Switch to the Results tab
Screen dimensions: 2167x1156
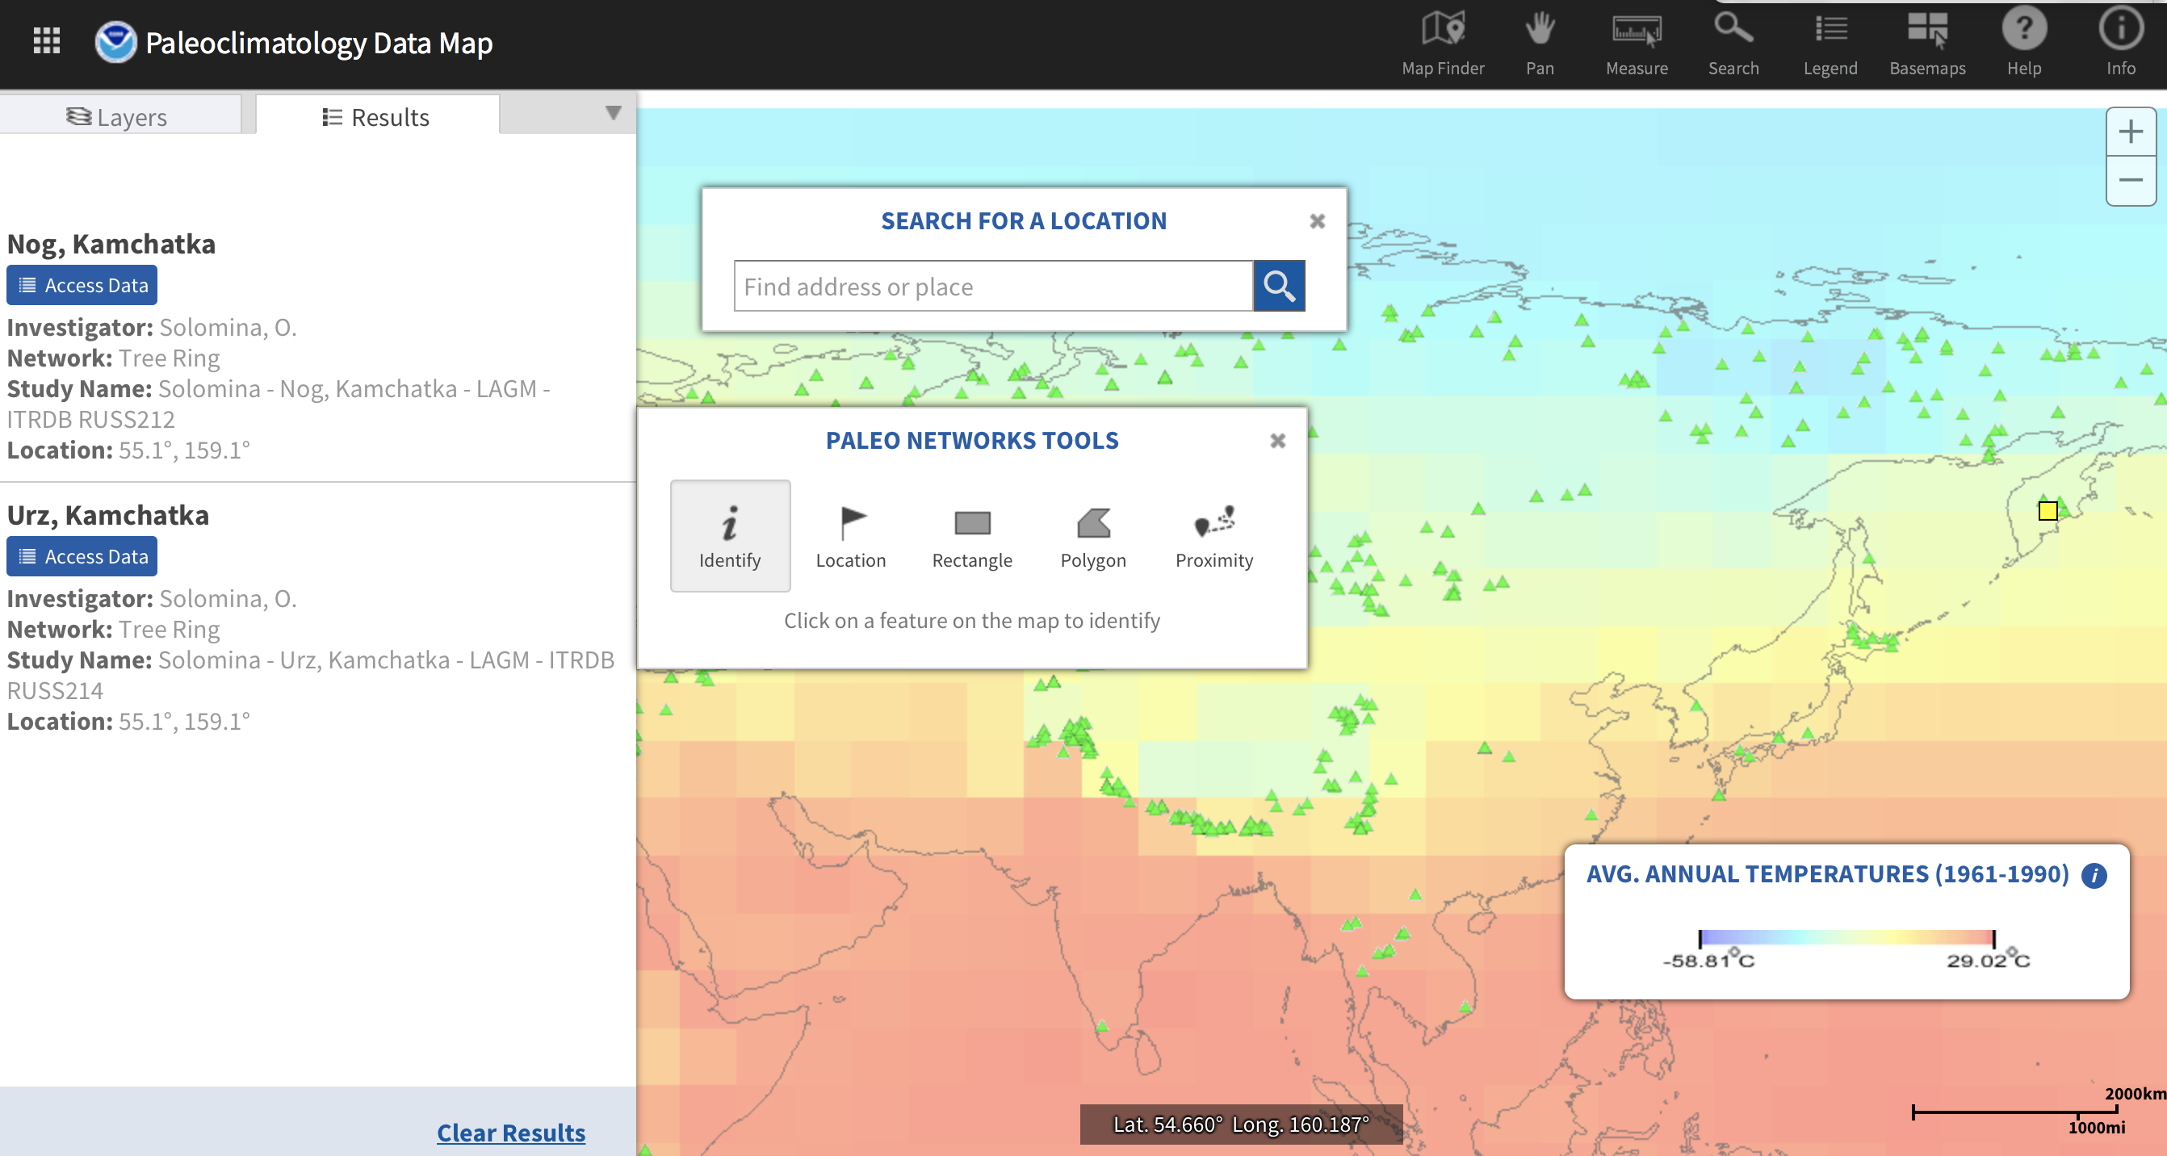376,116
